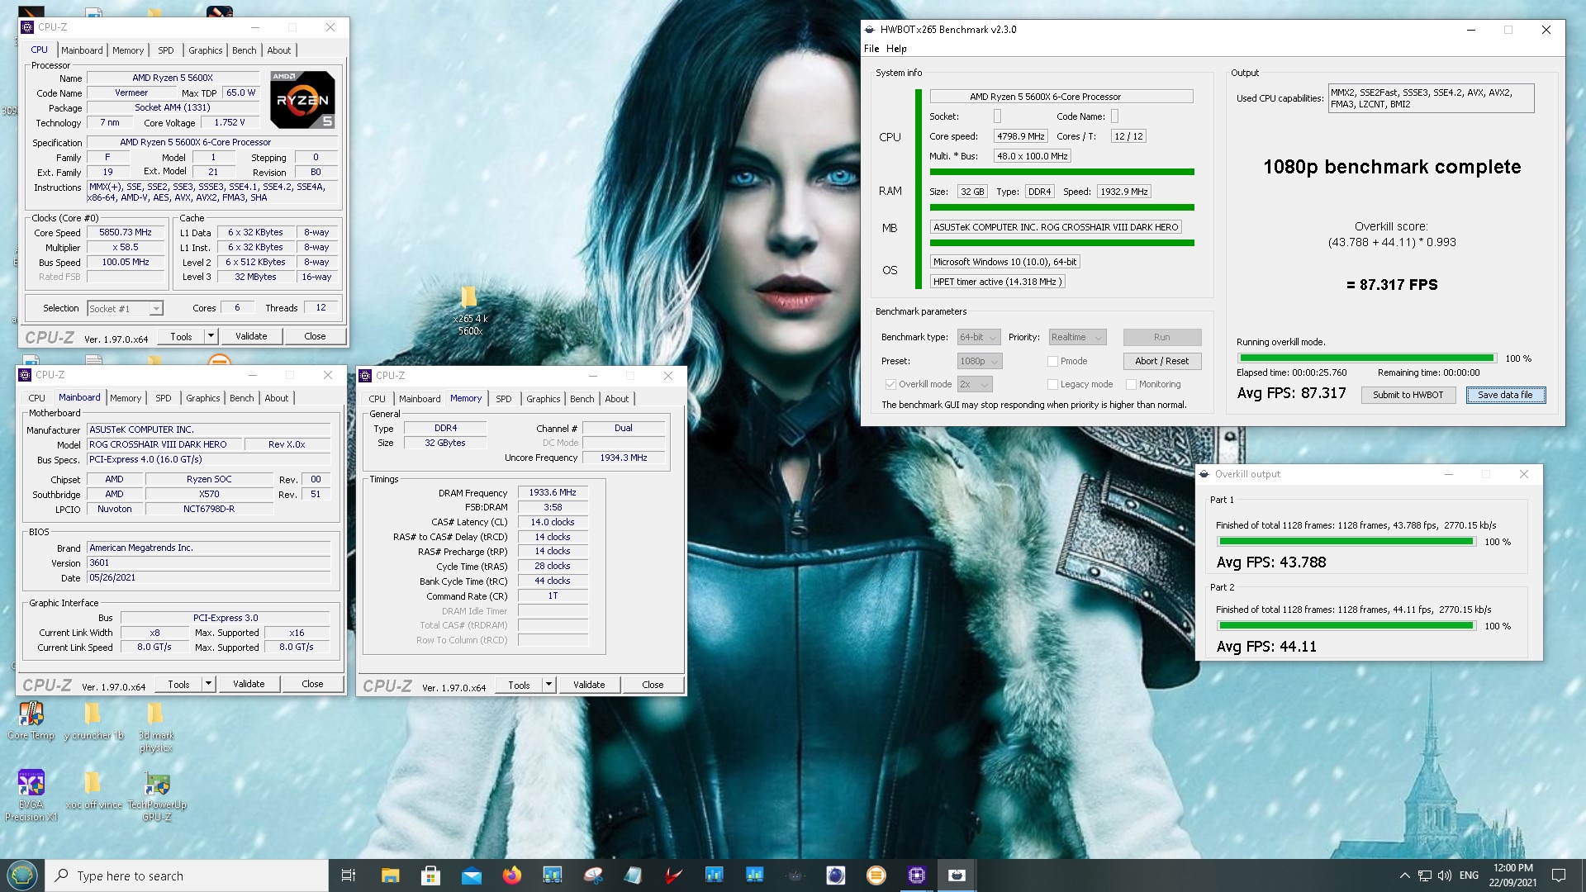
Task: Open Core Temp desktop shortcut
Action: [31, 720]
